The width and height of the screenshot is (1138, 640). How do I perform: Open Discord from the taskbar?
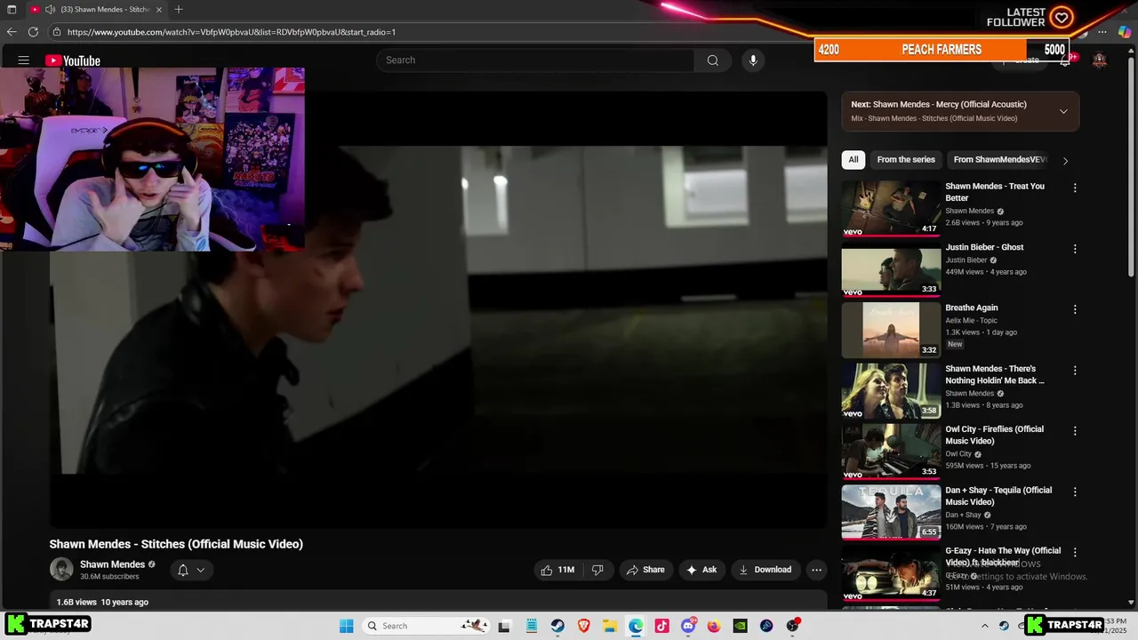[688, 626]
